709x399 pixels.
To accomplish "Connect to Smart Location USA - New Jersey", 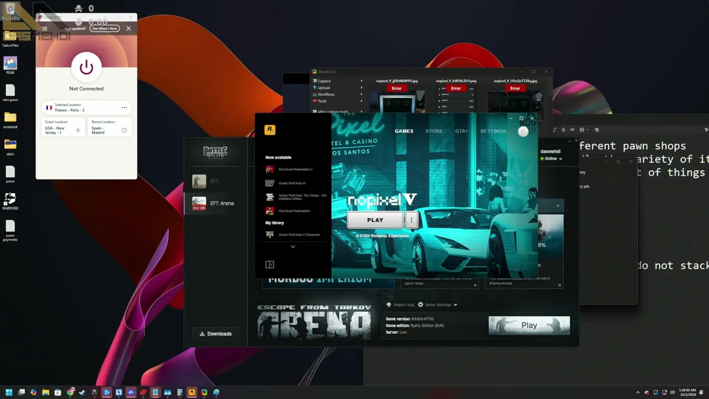I will point(63,127).
